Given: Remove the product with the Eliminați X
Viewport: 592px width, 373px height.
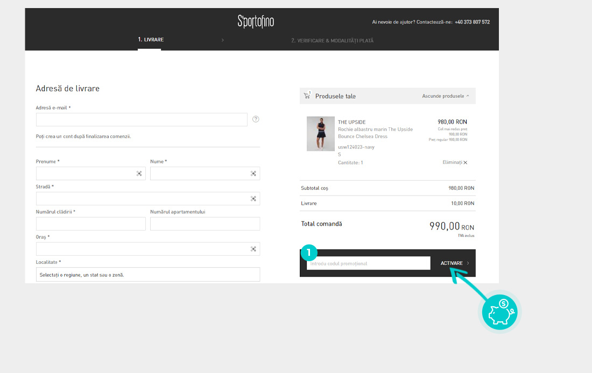Looking at the screenshot, I should point(455,162).
